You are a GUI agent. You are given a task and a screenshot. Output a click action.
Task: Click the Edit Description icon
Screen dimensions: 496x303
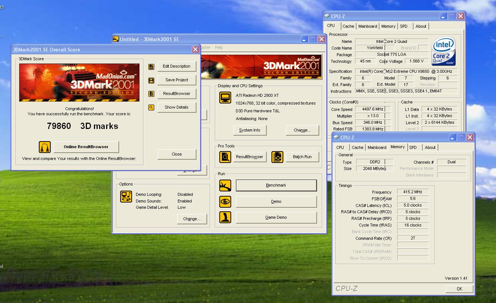(x=151, y=67)
